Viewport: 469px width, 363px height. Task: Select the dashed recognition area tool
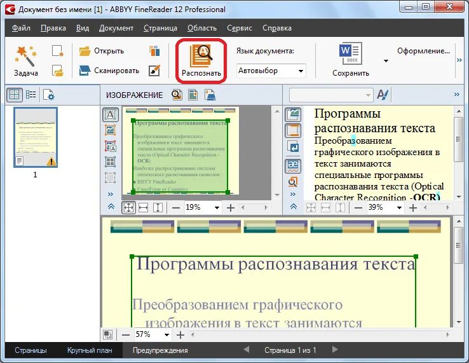111,178
